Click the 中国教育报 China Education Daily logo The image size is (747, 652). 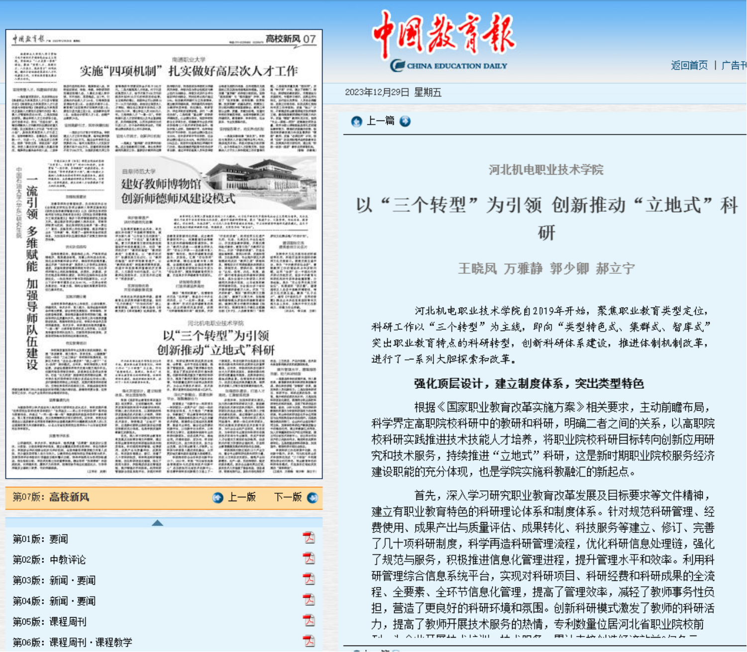(x=444, y=41)
